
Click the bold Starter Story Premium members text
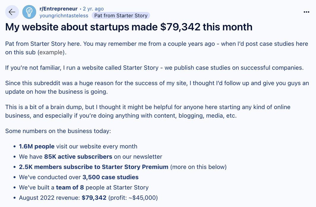tap(93, 167)
